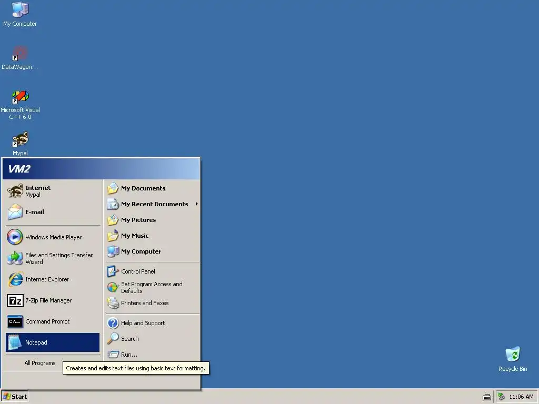The image size is (539, 404).
Task: Select the Mypal raccoon desktop shortcut
Action: coord(20,144)
